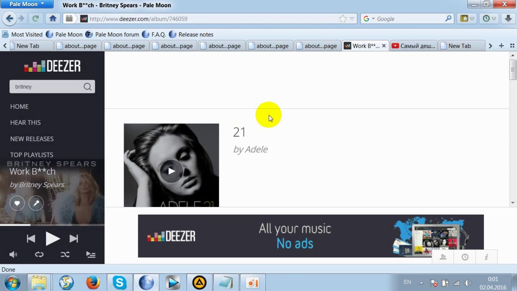
Task: Open the HEAR THIS section
Action: [25, 122]
